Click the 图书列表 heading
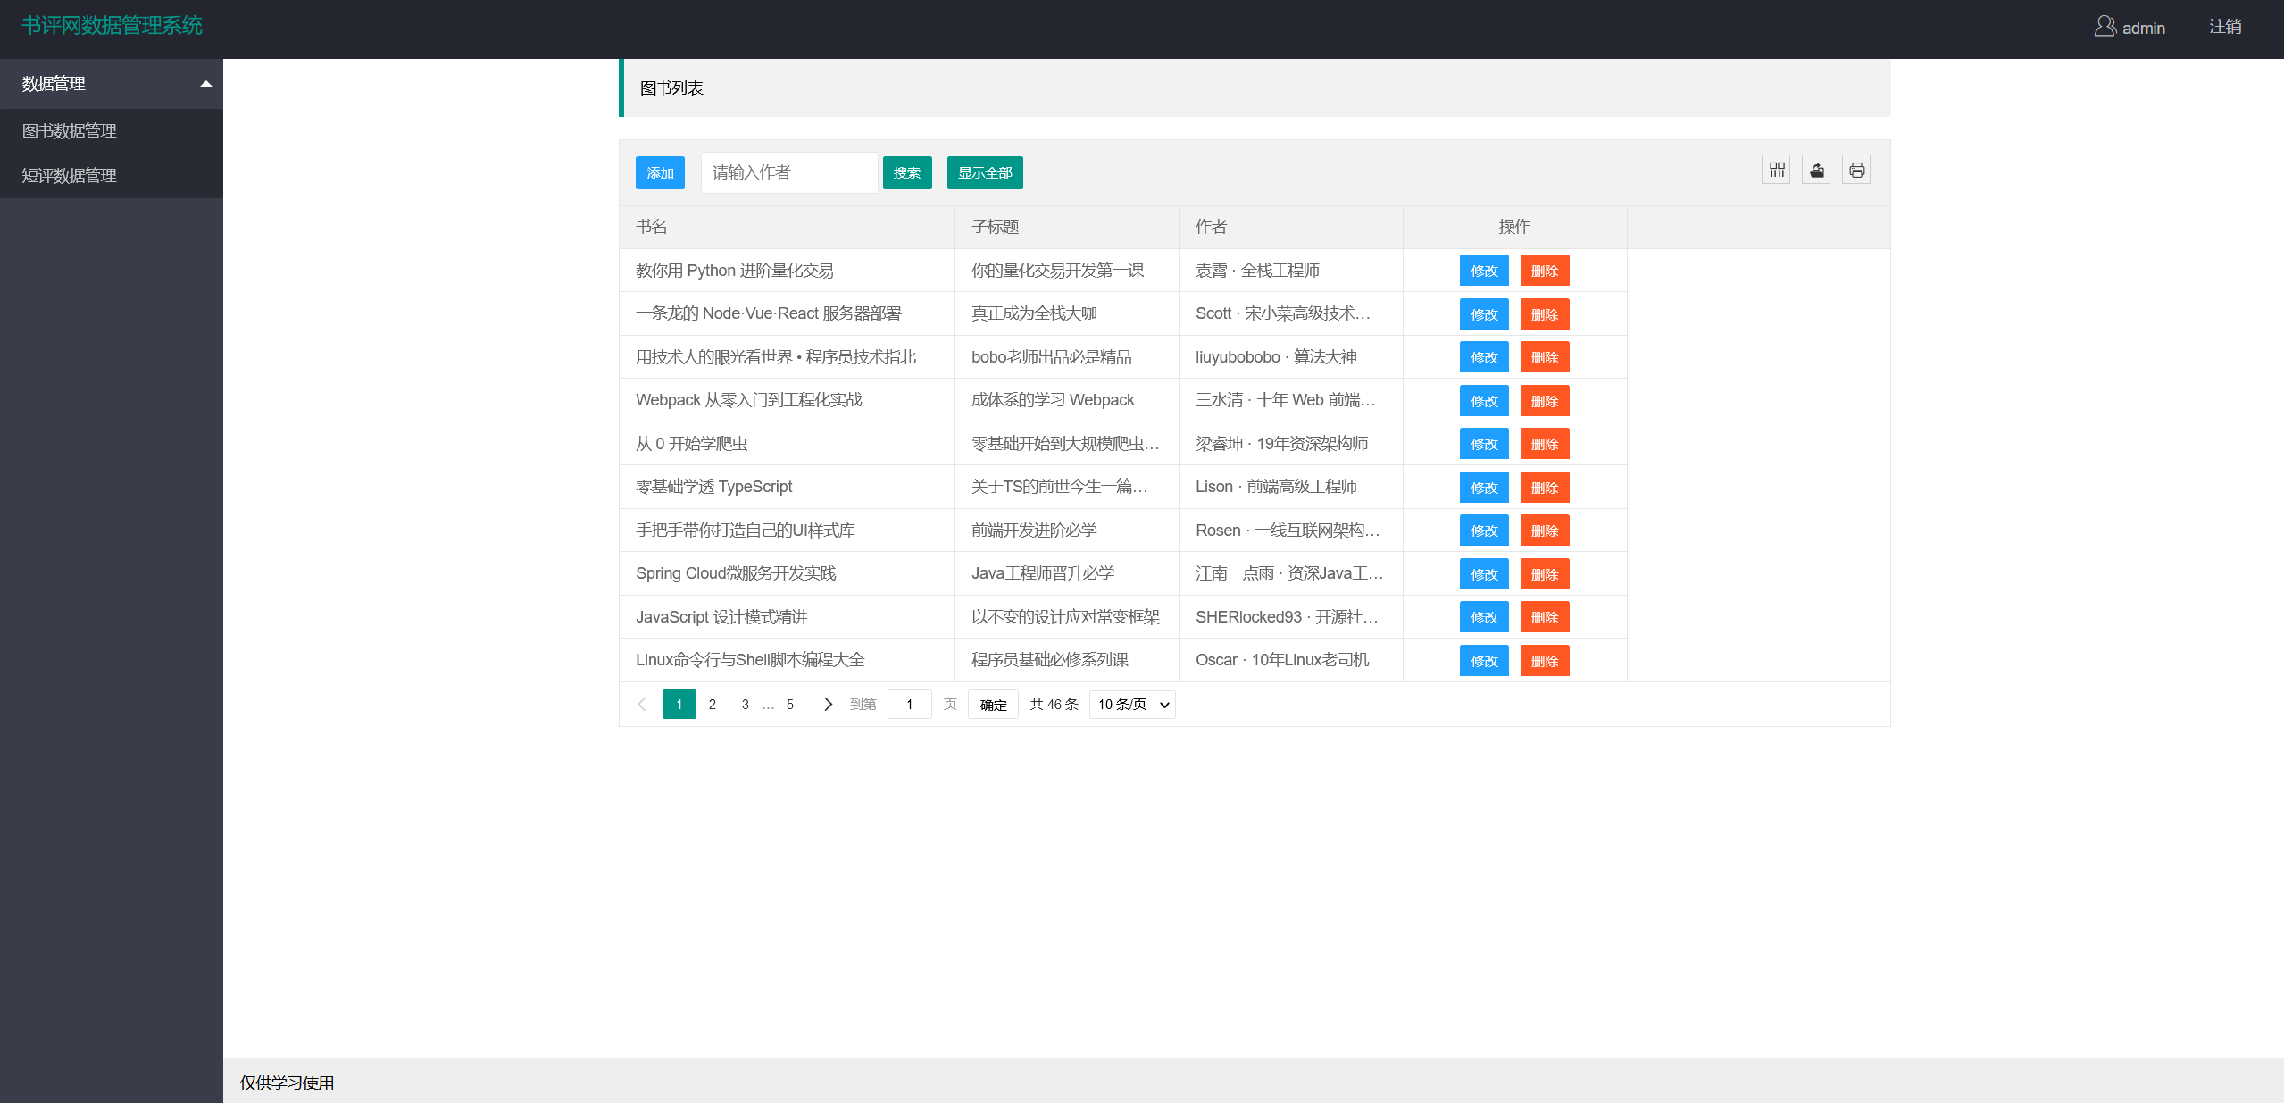Viewport: 2284px width, 1103px height. pos(671,88)
